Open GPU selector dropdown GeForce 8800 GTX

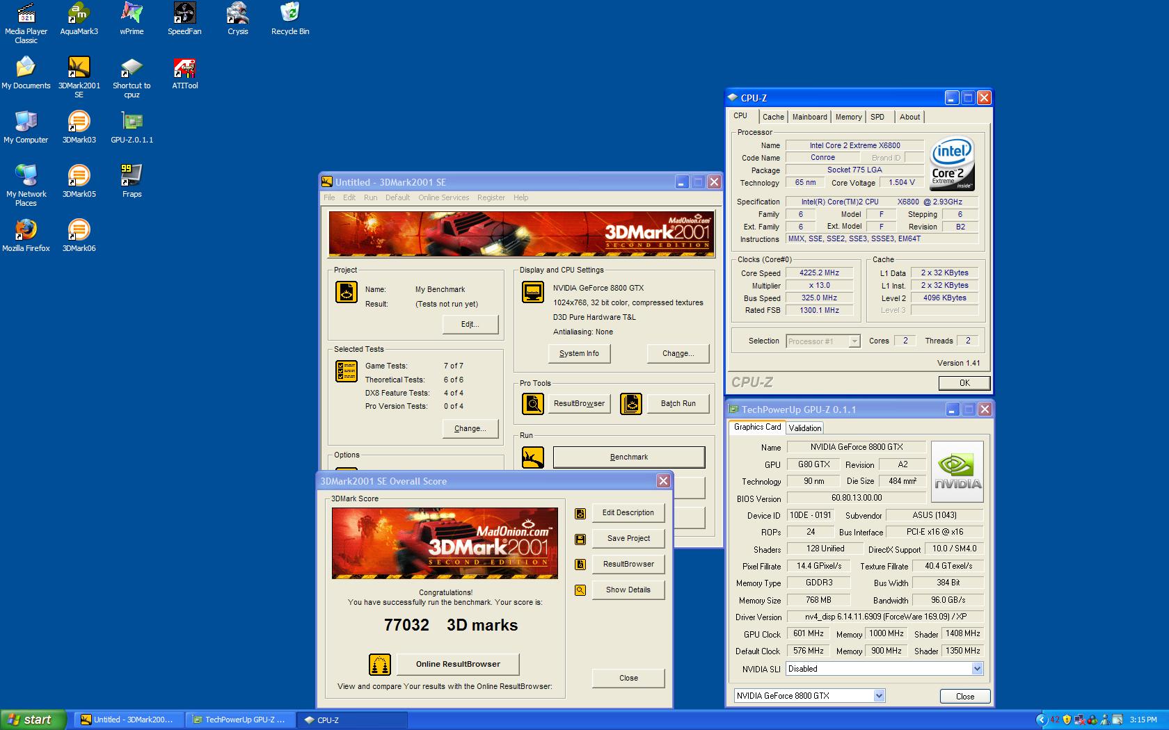tap(879, 696)
